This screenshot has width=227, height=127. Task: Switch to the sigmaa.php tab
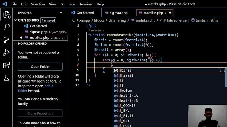click(x=118, y=13)
